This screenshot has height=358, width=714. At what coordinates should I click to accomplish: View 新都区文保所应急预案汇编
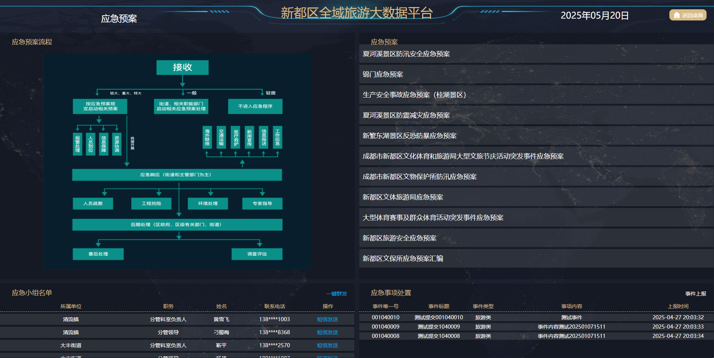pos(403,258)
